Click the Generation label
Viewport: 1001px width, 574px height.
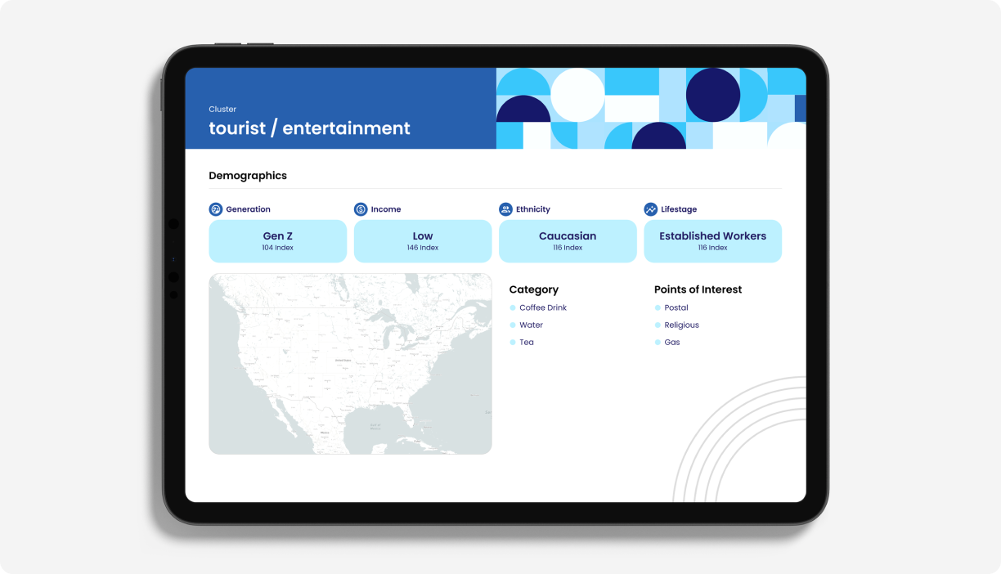(249, 209)
